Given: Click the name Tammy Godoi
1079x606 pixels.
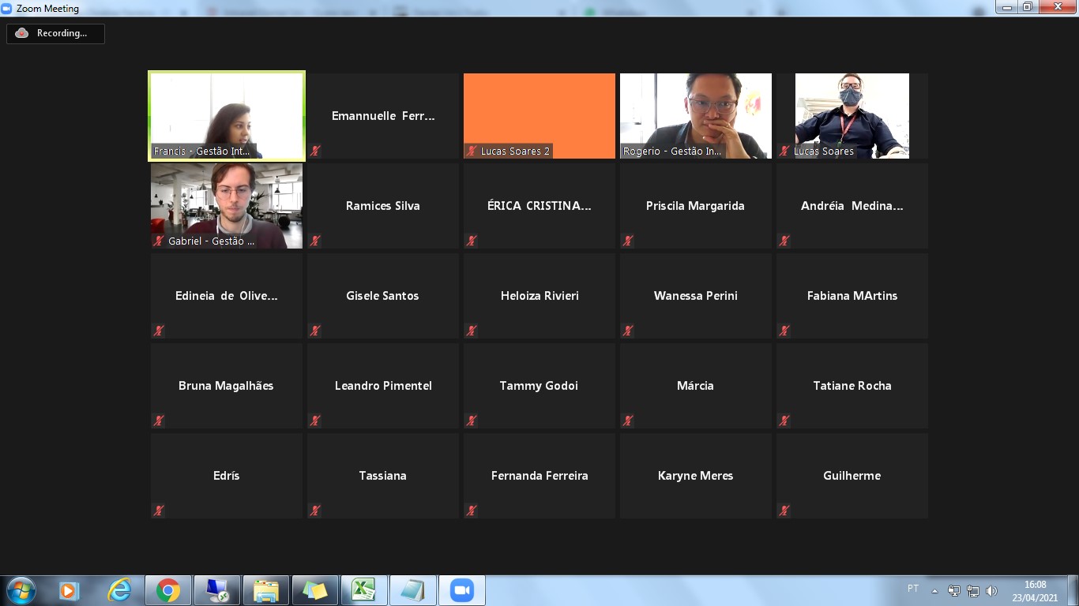Looking at the screenshot, I should 539,386.
